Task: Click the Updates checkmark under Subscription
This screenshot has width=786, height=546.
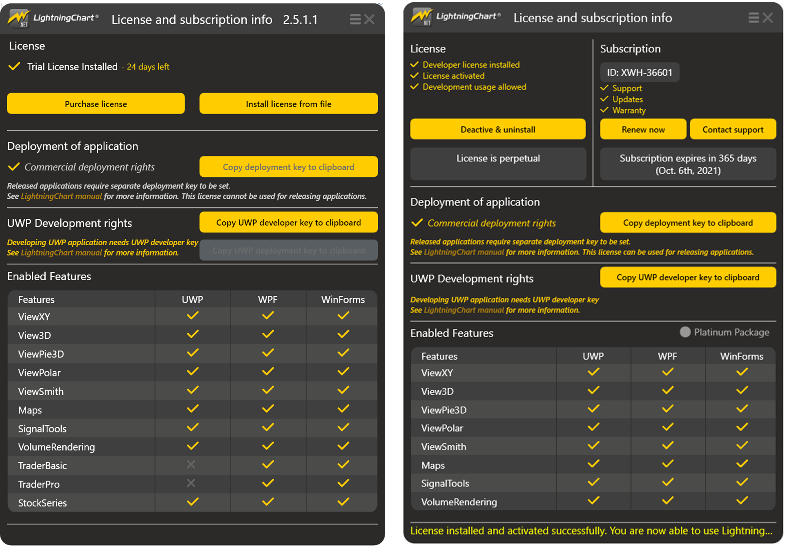Action: [x=604, y=99]
